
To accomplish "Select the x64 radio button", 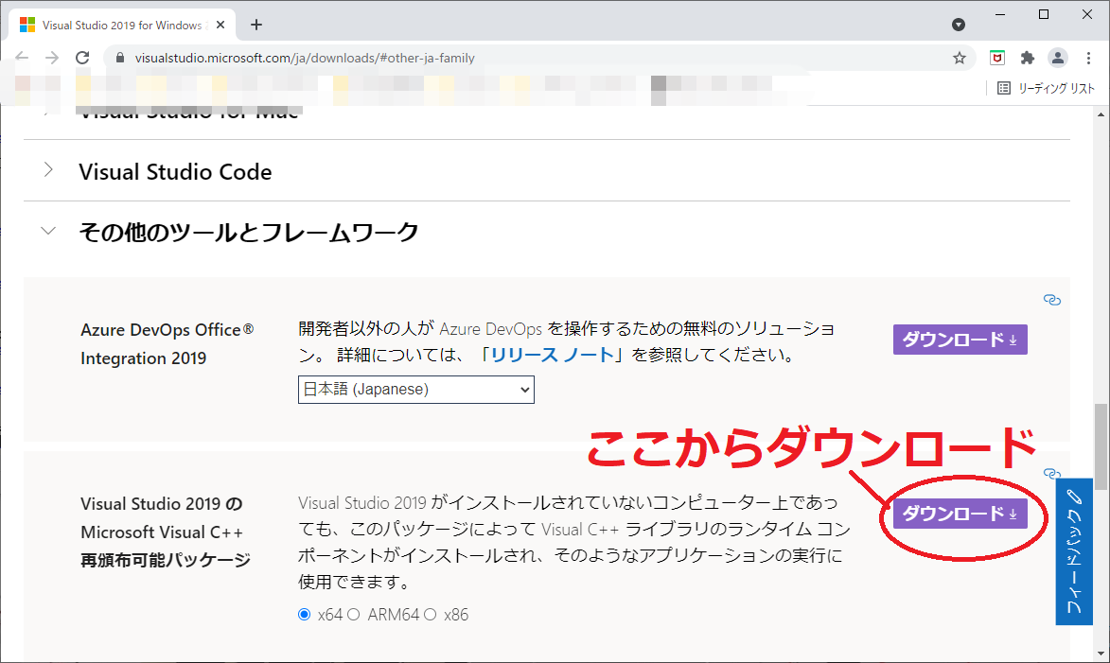I will 305,614.
